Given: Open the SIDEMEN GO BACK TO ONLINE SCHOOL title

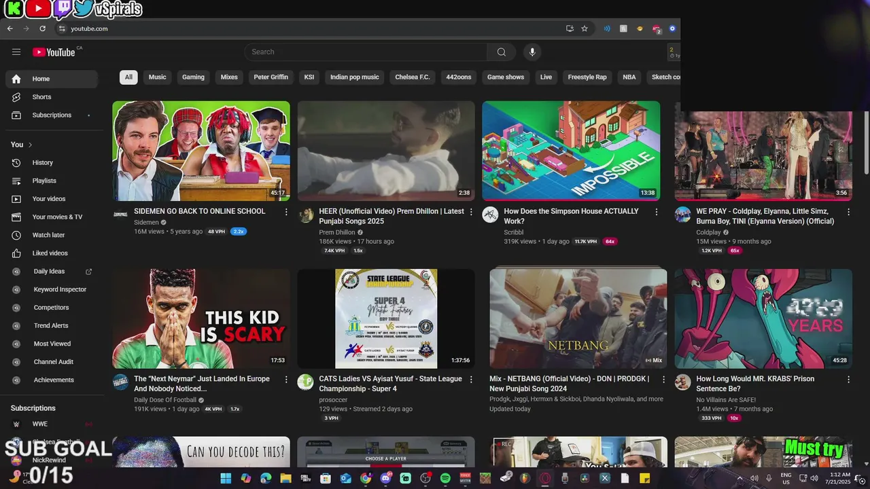Looking at the screenshot, I should [200, 211].
